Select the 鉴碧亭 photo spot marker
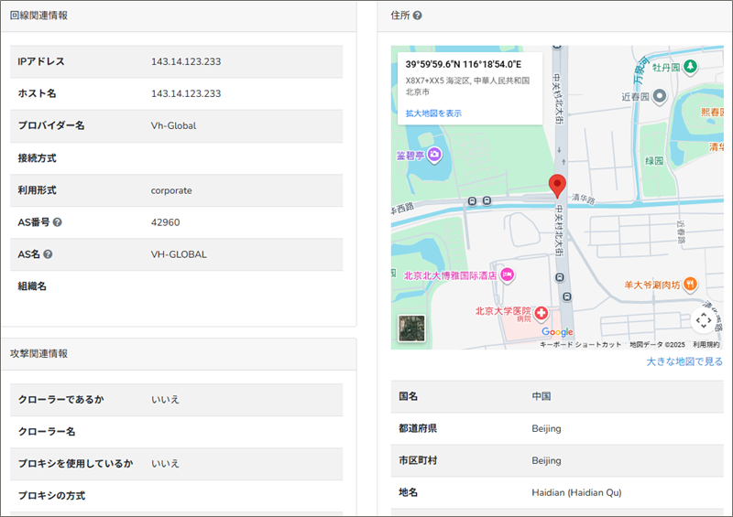Image resolution: width=733 pixels, height=517 pixels. point(433,155)
